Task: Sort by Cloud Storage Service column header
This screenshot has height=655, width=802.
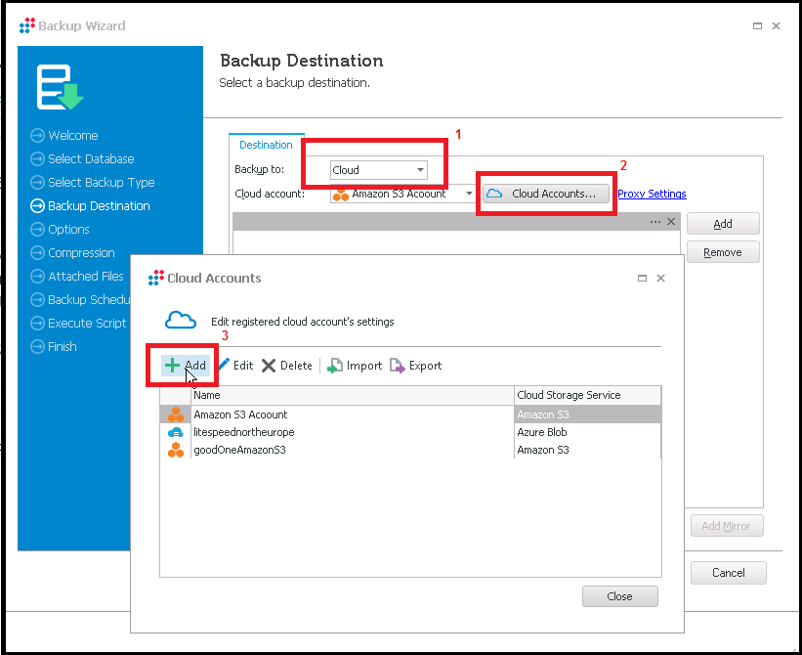Action: 586,395
